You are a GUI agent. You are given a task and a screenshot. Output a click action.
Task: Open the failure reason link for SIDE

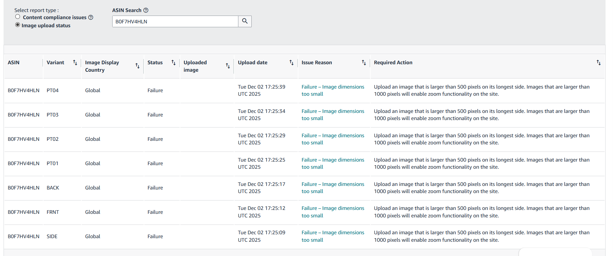tap(333, 236)
